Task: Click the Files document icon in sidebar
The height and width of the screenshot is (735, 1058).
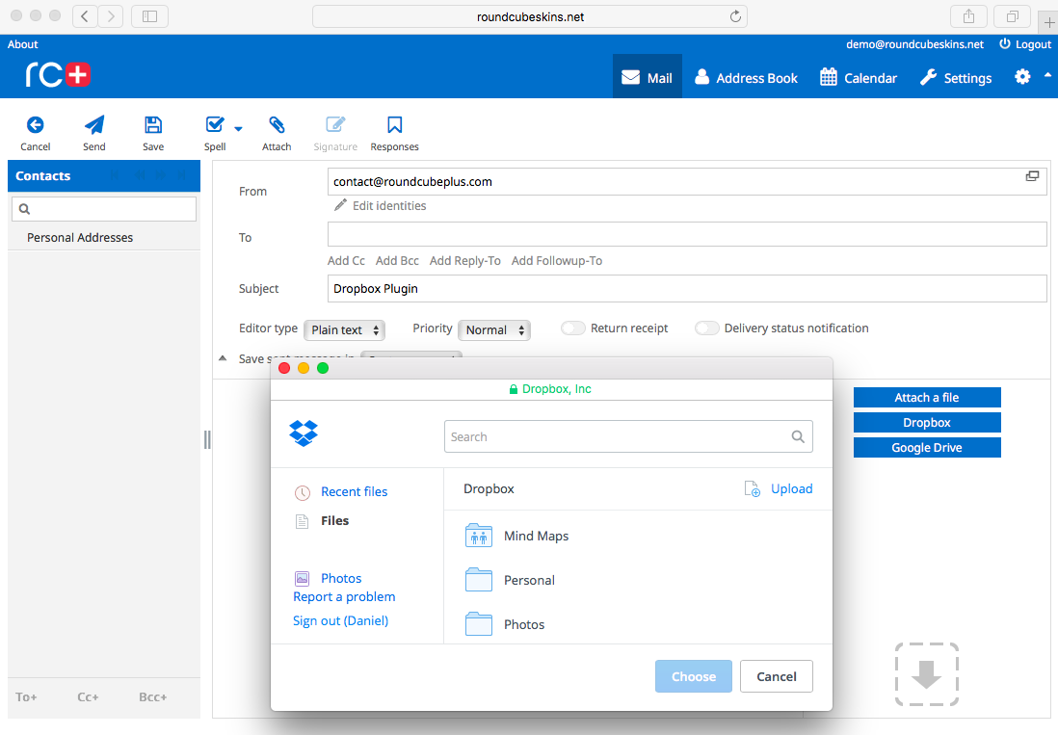Action: [302, 521]
